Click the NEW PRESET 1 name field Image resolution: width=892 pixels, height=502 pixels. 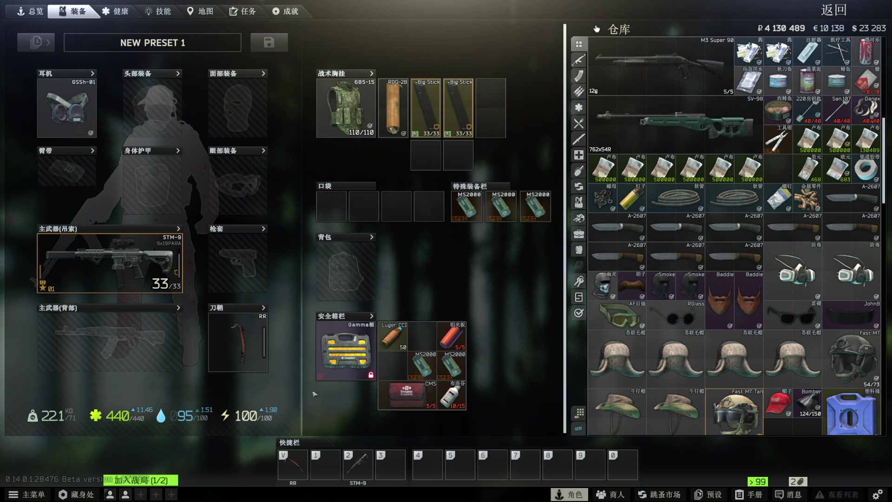pos(152,42)
